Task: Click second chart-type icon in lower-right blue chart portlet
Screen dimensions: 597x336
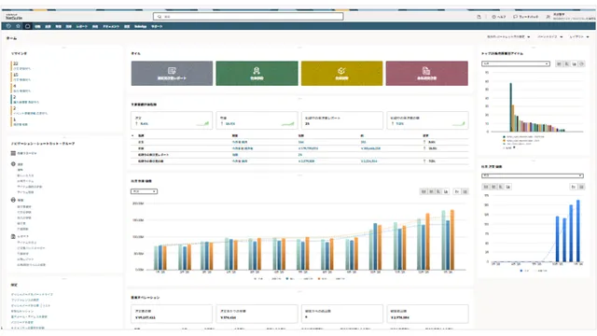Action: pyautogui.click(x=493, y=187)
